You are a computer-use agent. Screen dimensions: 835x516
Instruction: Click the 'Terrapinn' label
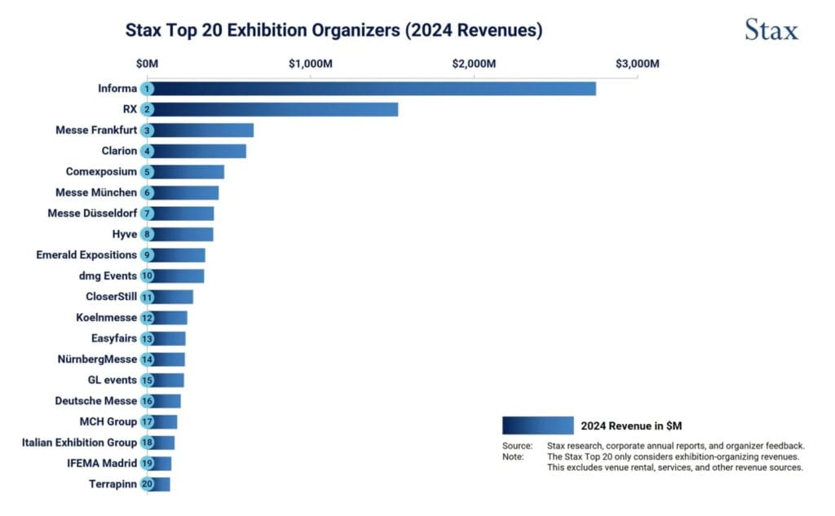(x=113, y=484)
